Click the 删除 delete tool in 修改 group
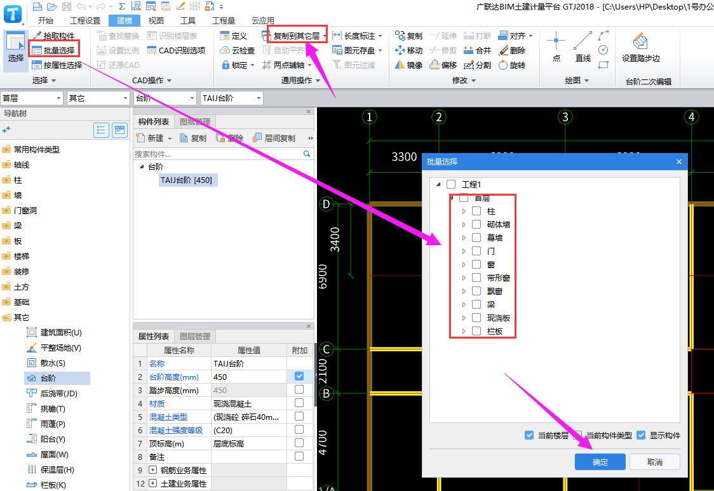 click(512, 50)
